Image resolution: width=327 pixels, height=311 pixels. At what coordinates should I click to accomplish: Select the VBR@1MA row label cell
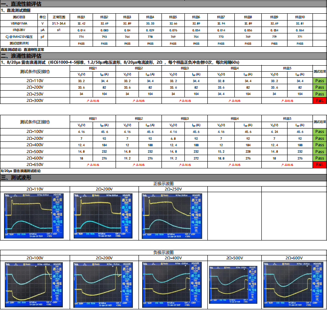click(19, 24)
